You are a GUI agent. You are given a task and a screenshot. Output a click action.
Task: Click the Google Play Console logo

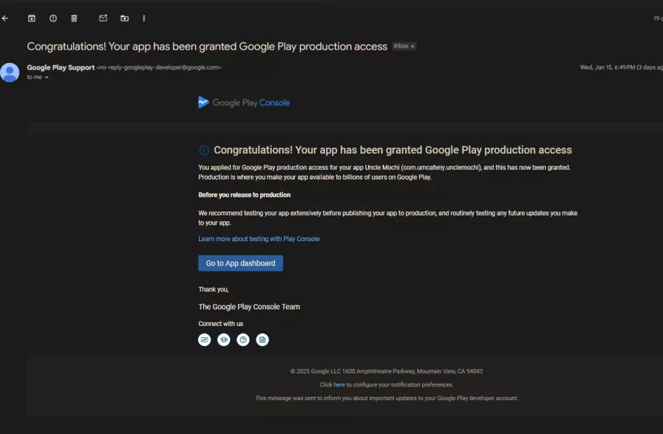(244, 103)
